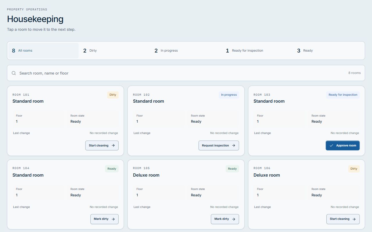Click the Ready badge on Room 105
Viewport: 372px width, 232px height.
(232, 169)
